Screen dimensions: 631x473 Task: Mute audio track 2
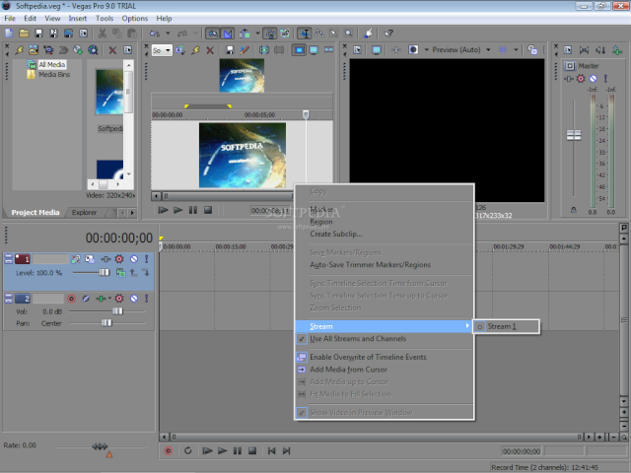click(x=134, y=299)
